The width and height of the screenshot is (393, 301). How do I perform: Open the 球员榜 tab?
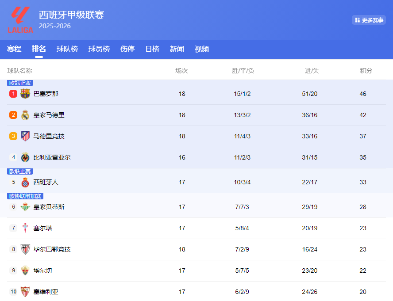[99, 49]
